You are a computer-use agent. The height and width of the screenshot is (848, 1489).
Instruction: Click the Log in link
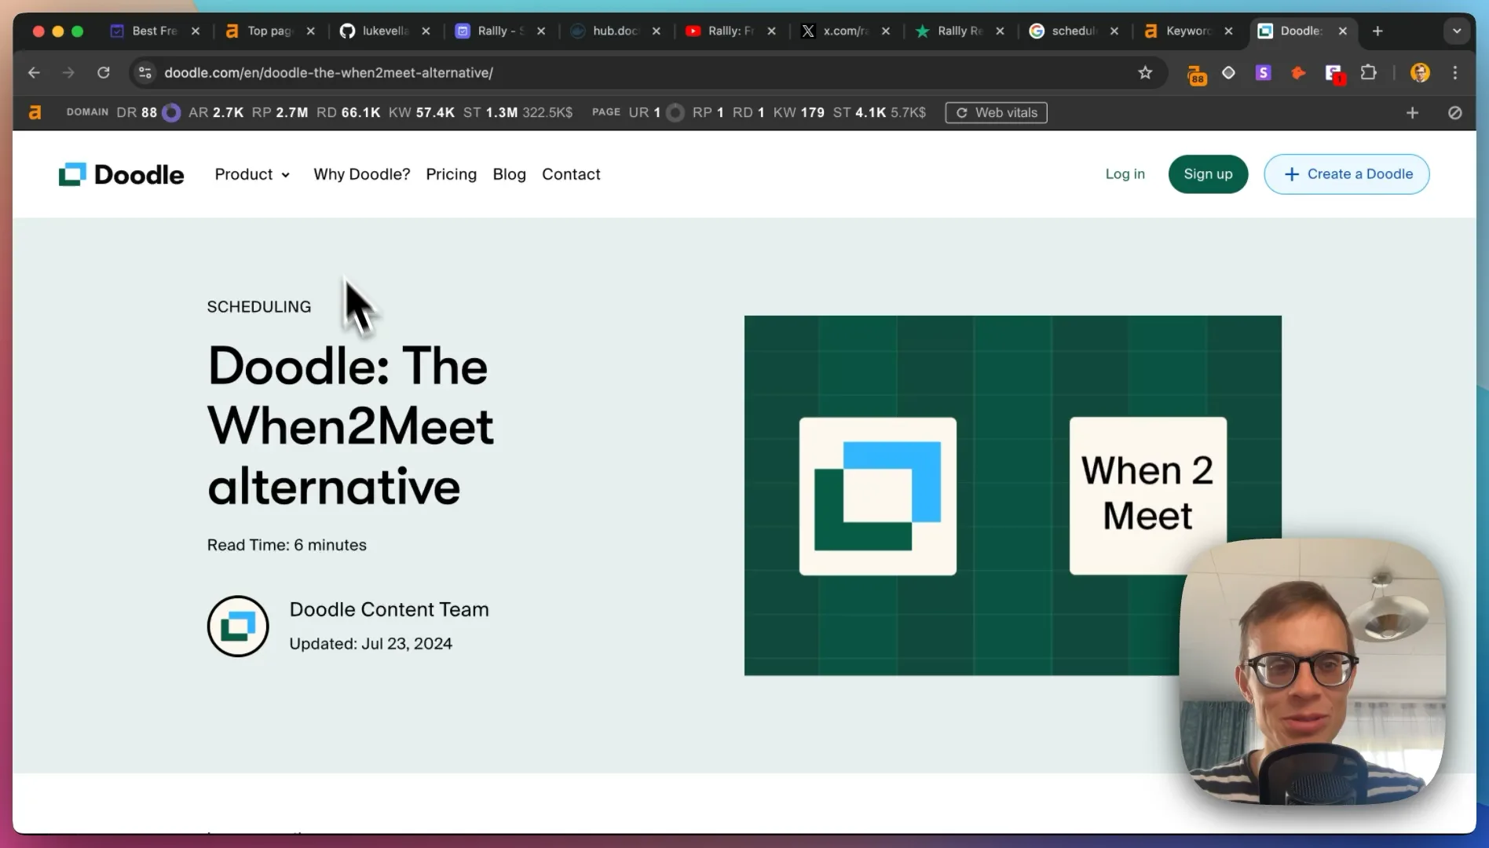coord(1125,174)
